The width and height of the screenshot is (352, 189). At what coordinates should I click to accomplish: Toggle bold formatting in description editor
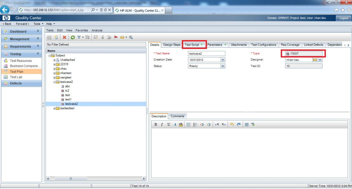click(x=156, y=124)
